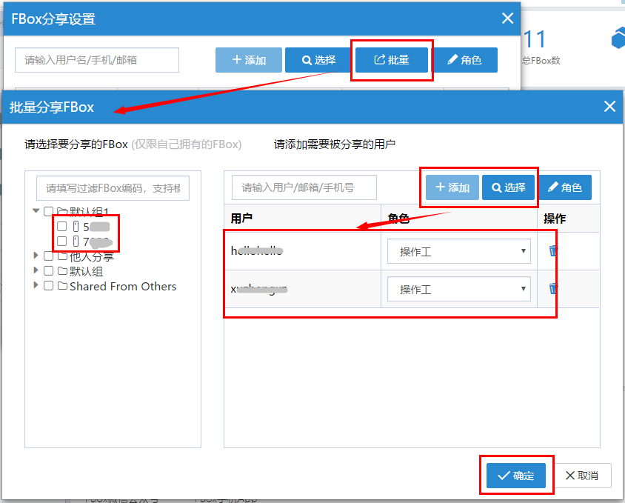This screenshot has height=503, width=625.
Task: Confirm sharing with the 确定 button
Action: coord(516,476)
